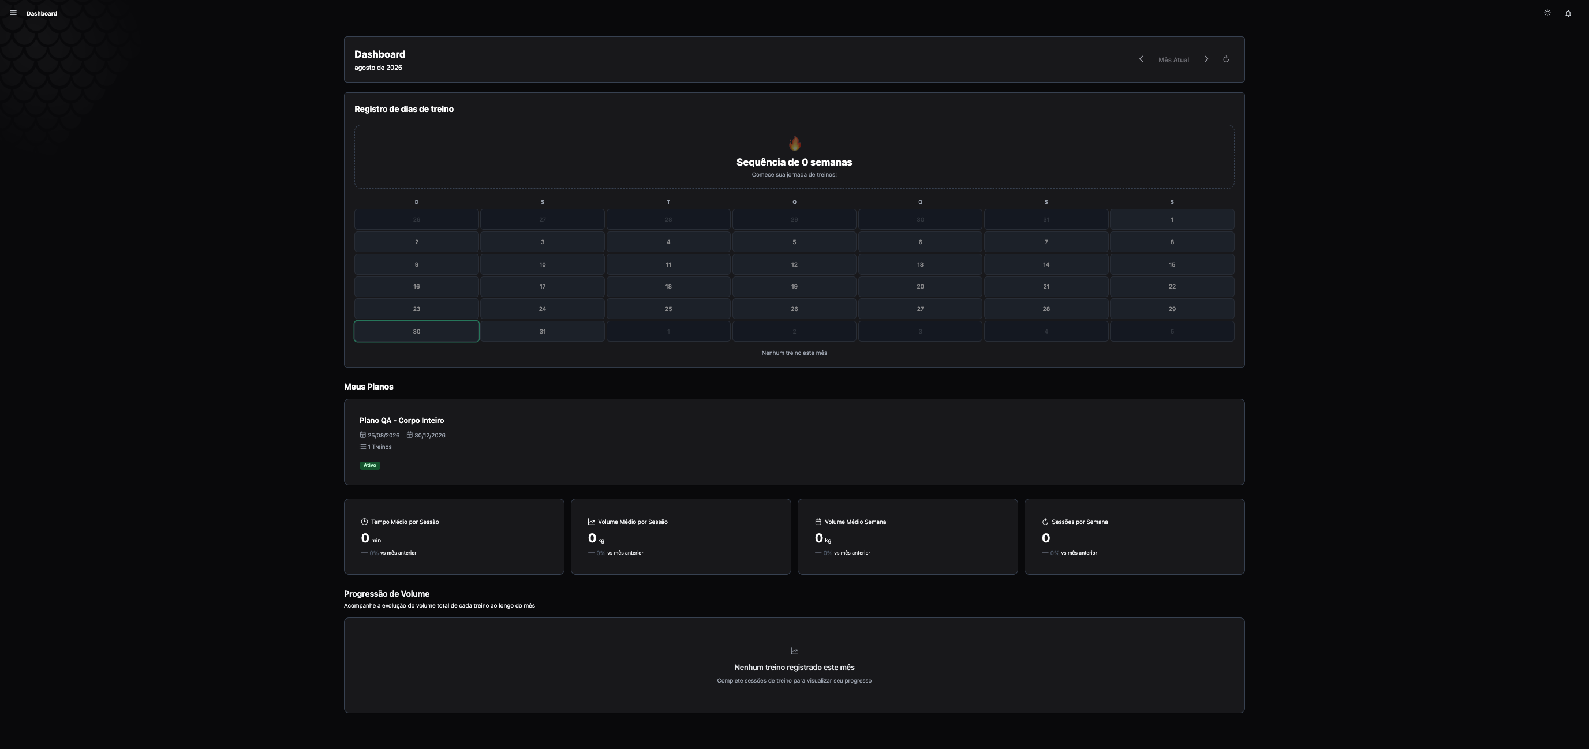Click the flame streak icon

[794, 144]
